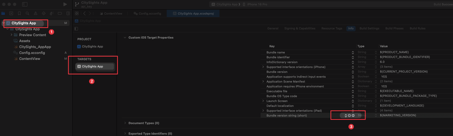Click the source control branch icon
This screenshot has width=453, height=136.
77,4
